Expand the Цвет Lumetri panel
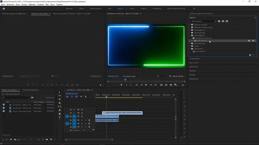The image size is (259, 145). coord(194,63)
